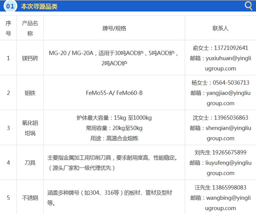Click the shenqian email address
This screenshot has width=256, height=214.
click(225, 128)
